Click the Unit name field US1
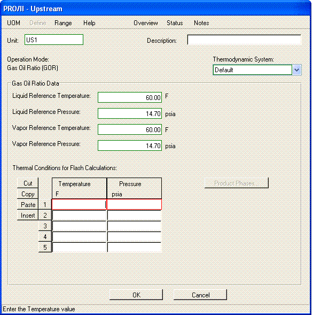The image size is (313, 315). [x=54, y=40]
